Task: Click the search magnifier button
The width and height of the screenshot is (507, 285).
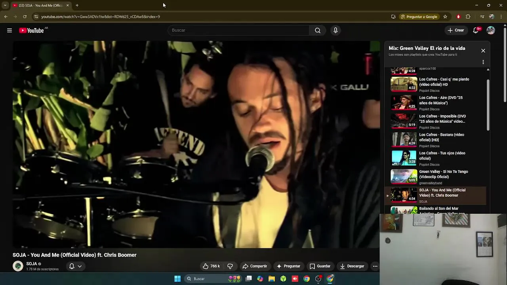Action: click(x=318, y=30)
